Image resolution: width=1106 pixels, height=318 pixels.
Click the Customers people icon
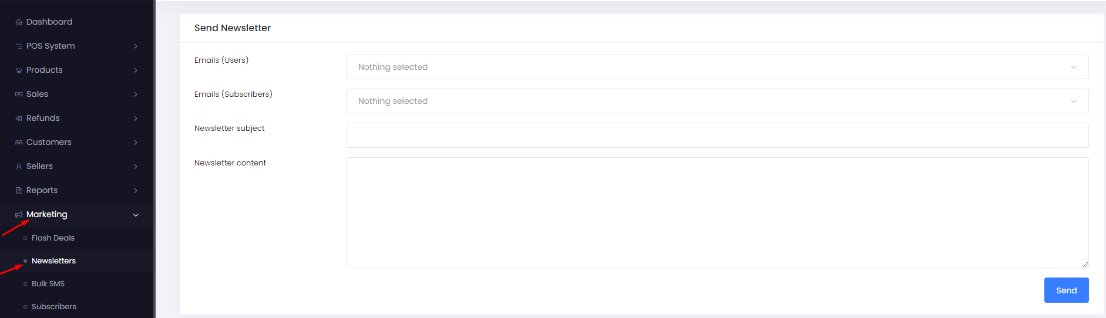19,143
